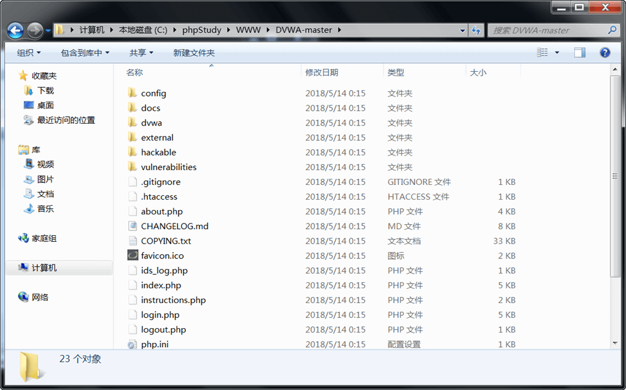Viewport: 626px width, 390px height.
Task: Expand arrow after phpStudy in breadcrumb
Action: [229, 30]
